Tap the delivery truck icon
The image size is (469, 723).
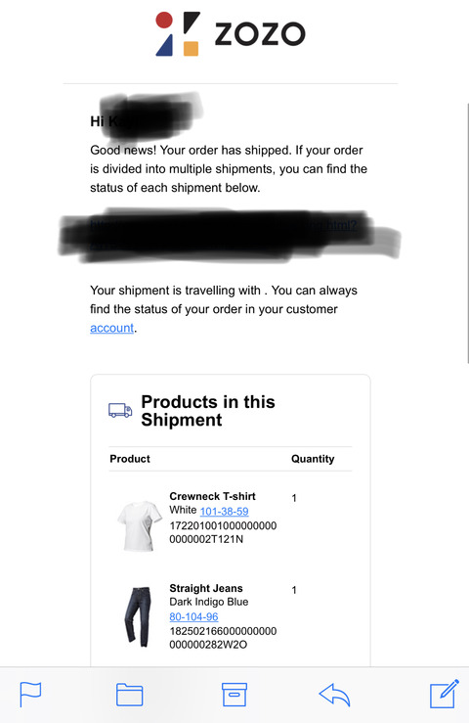pos(120,410)
